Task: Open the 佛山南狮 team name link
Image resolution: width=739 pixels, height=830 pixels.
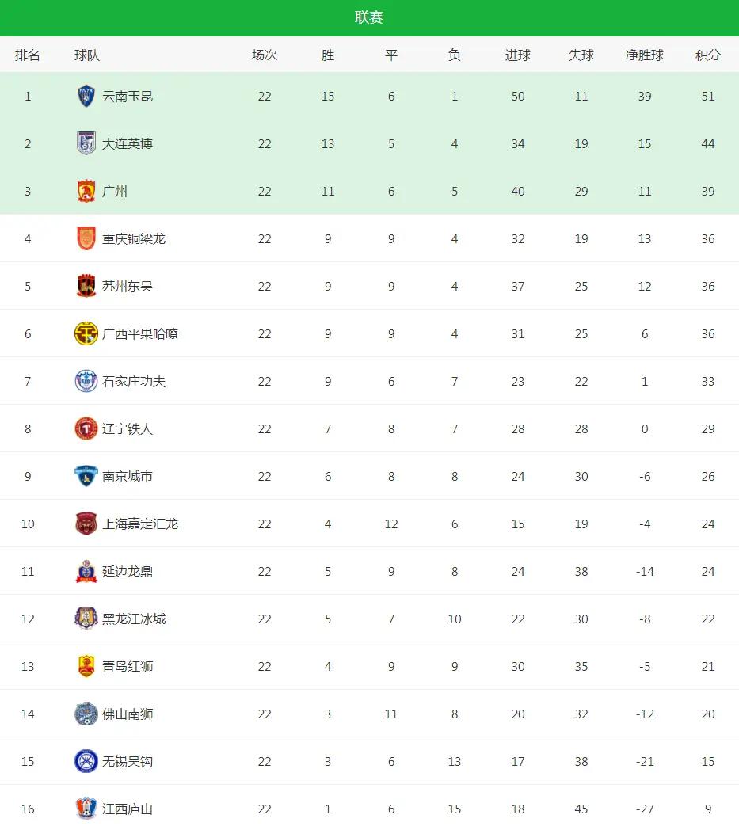Action: pos(128,714)
